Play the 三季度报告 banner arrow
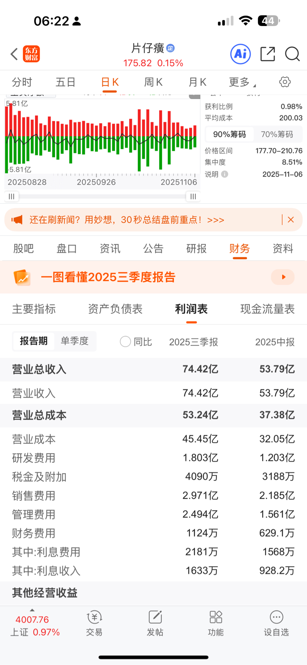 pos(283,277)
